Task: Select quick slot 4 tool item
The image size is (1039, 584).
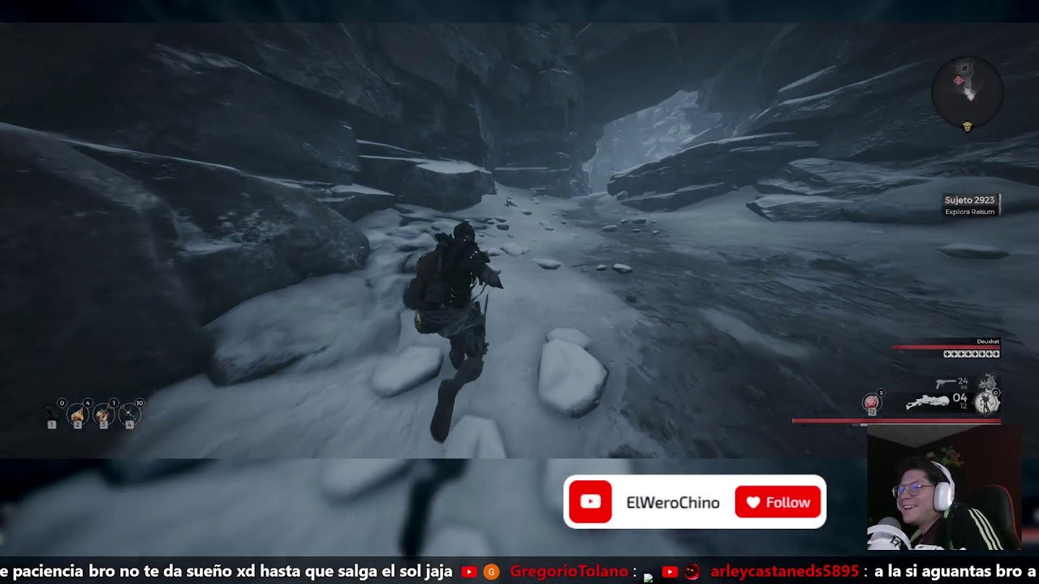Action: (129, 414)
